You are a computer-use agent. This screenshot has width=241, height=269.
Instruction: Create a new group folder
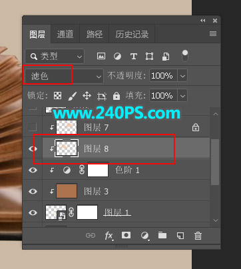click(x=162, y=235)
